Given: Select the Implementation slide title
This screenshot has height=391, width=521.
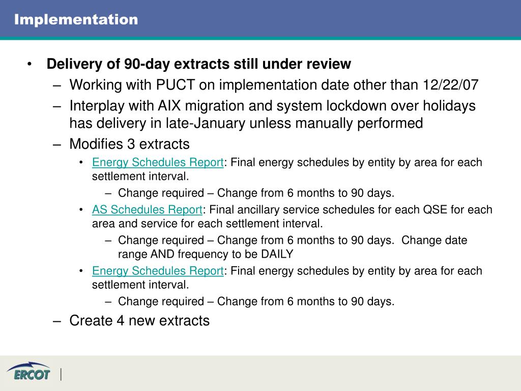Looking at the screenshot, I should (76, 19).
